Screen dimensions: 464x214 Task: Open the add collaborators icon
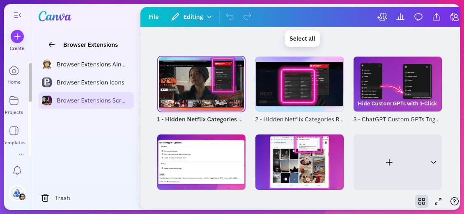382,17
